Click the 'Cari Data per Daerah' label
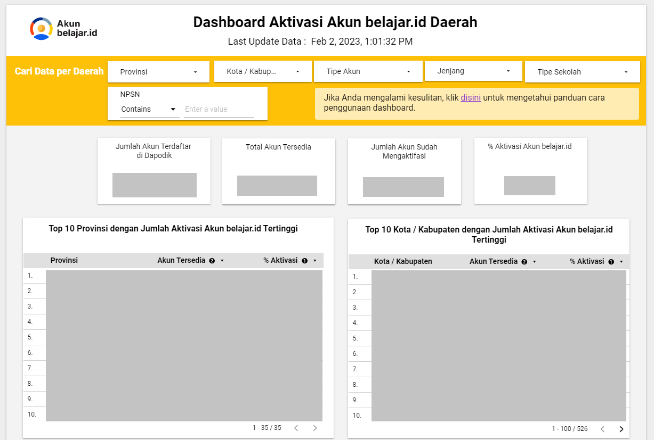 pos(59,71)
